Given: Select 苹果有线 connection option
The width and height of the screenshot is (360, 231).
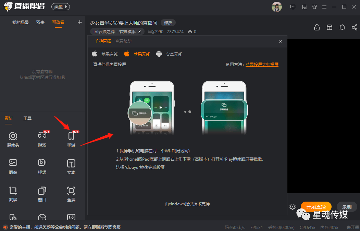Looking at the screenshot, I should [x=105, y=54].
